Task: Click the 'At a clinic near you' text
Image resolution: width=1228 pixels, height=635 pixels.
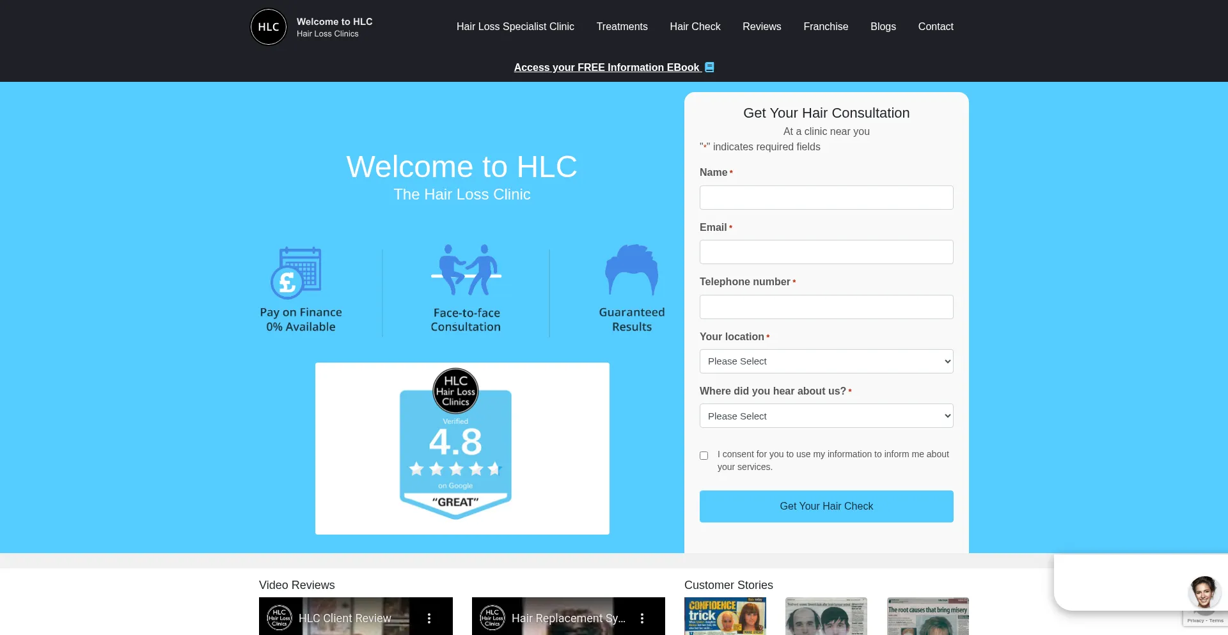Action: coord(826,131)
